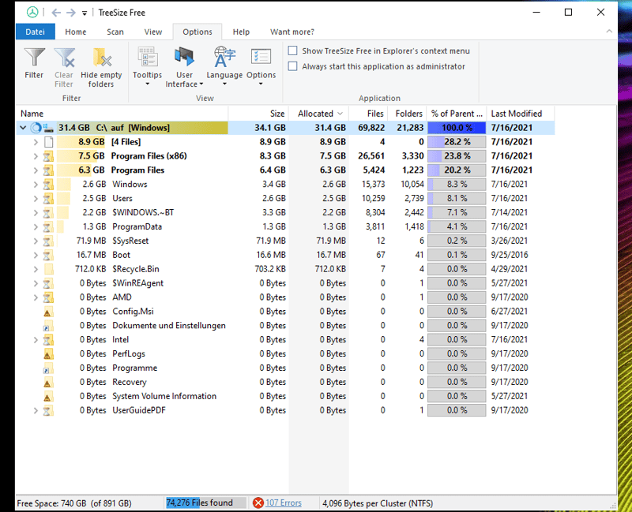This screenshot has width=632, height=512.
Task: Click warning icon next to System Volume Information
Action: click(47, 397)
